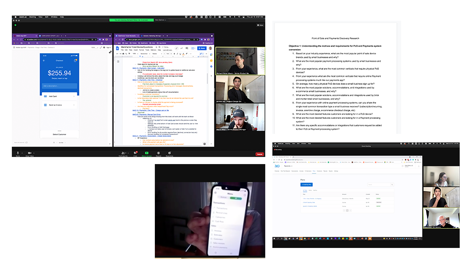Click the Plans search field

coord(379,185)
